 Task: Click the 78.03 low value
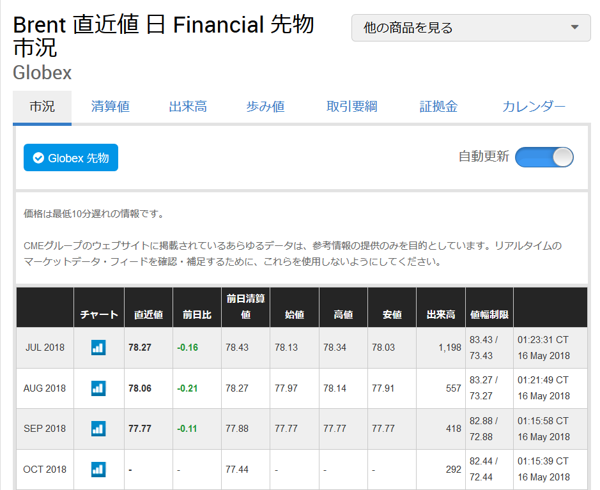(383, 348)
